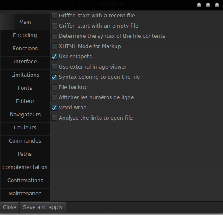The height and width of the screenshot is (215, 223).
Task: Go to the Fonts tab
Action: [25, 88]
